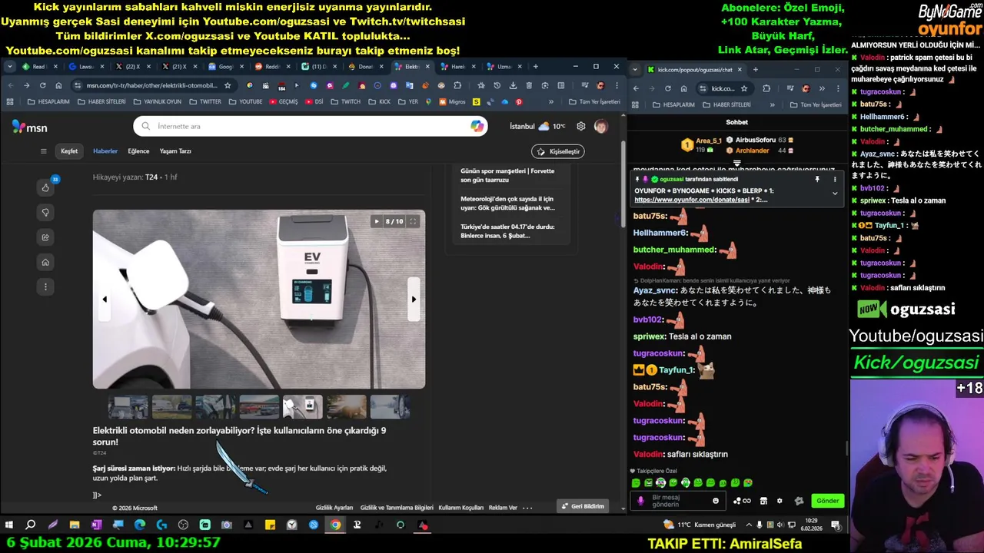This screenshot has height=553, width=984.
Task: Show previous slide in gallery
Action: point(105,300)
